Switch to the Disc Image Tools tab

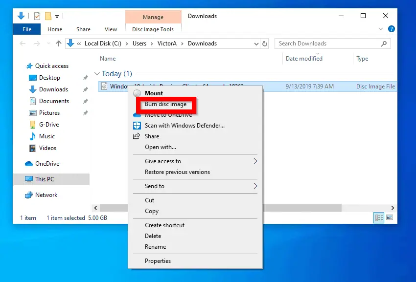(153, 29)
